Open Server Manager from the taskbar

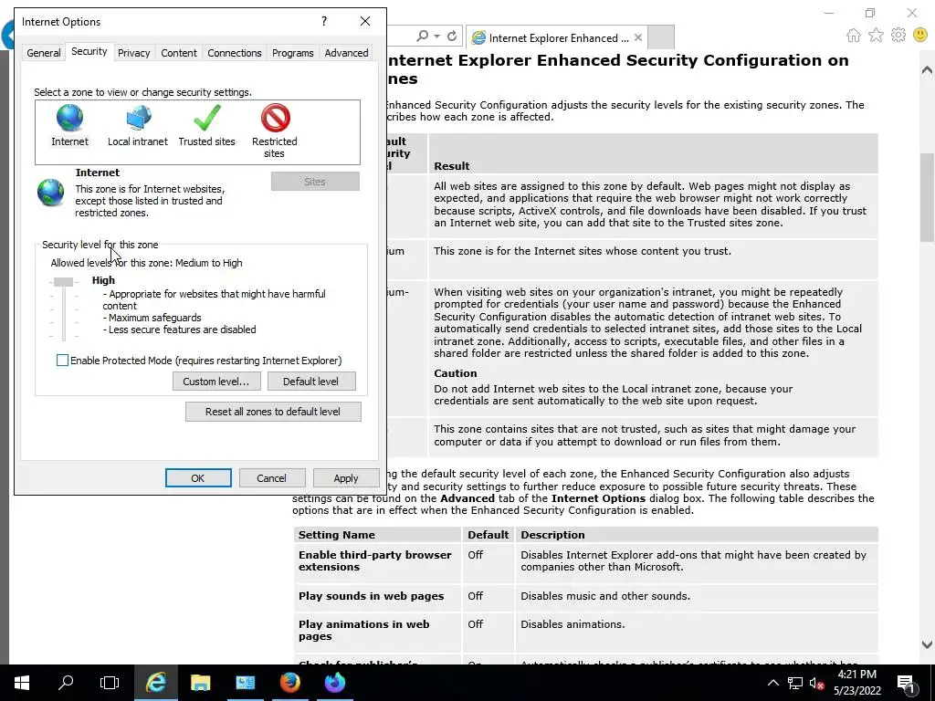pos(245,683)
